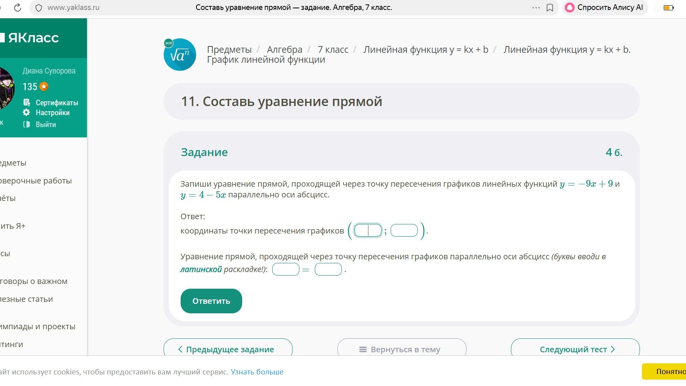Click the user avatar picture
The image size is (686, 386).
click(x=6, y=88)
